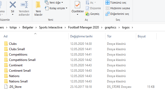The width and height of the screenshot is (165, 106).
Task: Click the Aç open icon
Action: pyautogui.click(x=87, y=3)
